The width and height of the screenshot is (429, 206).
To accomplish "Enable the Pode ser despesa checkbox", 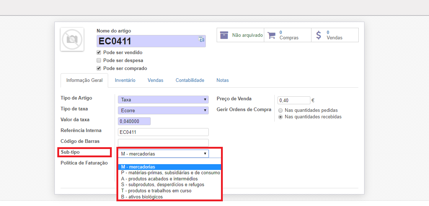I will pyautogui.click(x=99, y=60).
